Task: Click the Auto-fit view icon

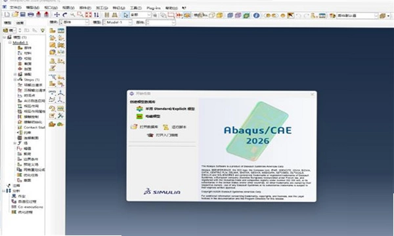Action: (x=89, y=15)
